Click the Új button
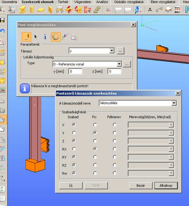189x206 pixels. tap(71, 186)
